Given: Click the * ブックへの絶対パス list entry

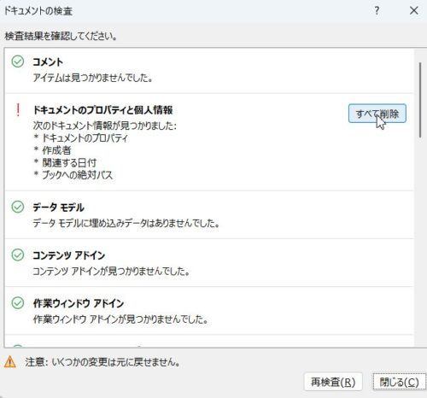Looking at the screenshot, I should (73, 175).
